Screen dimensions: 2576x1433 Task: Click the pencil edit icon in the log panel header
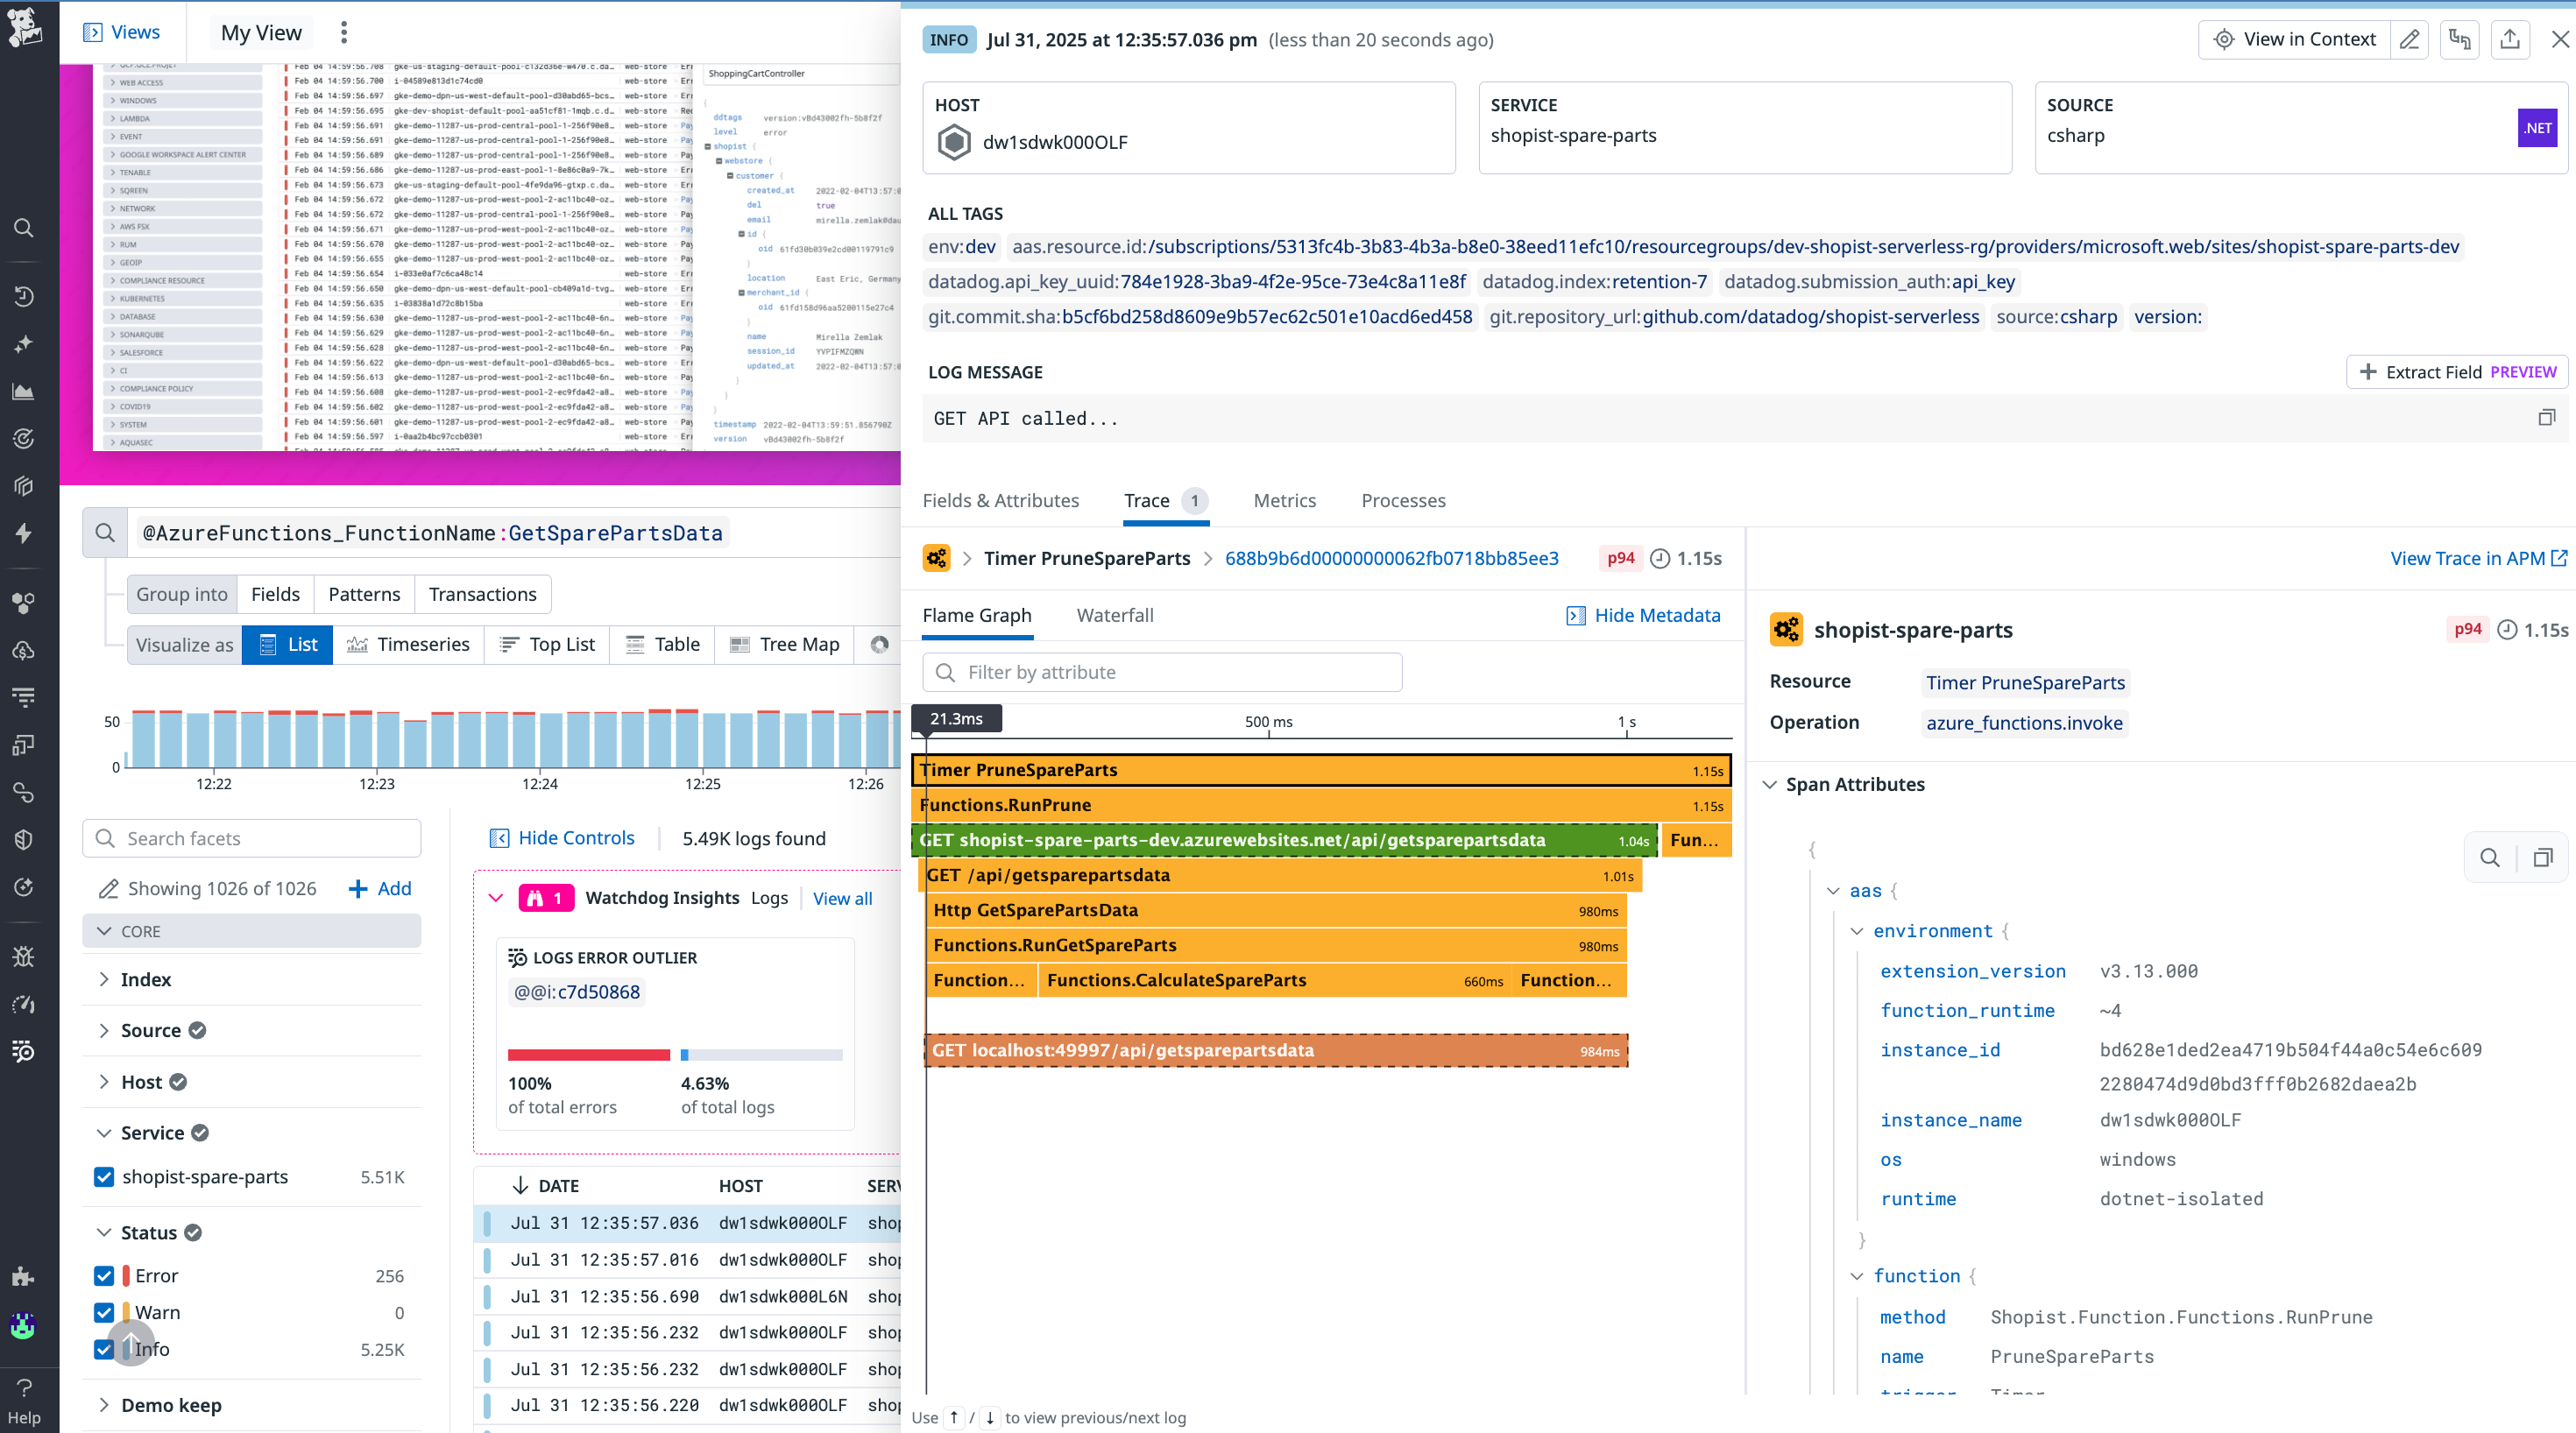tap(2410, 39)
